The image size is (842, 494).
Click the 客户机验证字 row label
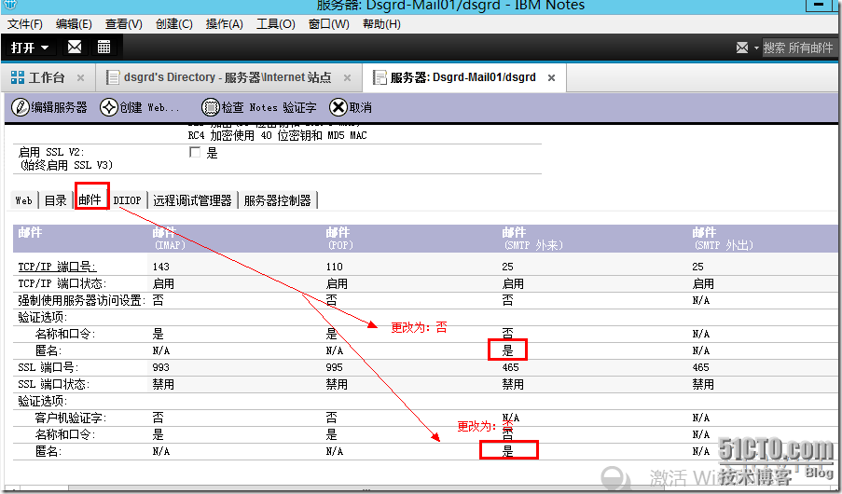pyautogui.click(x=71, y=418)
